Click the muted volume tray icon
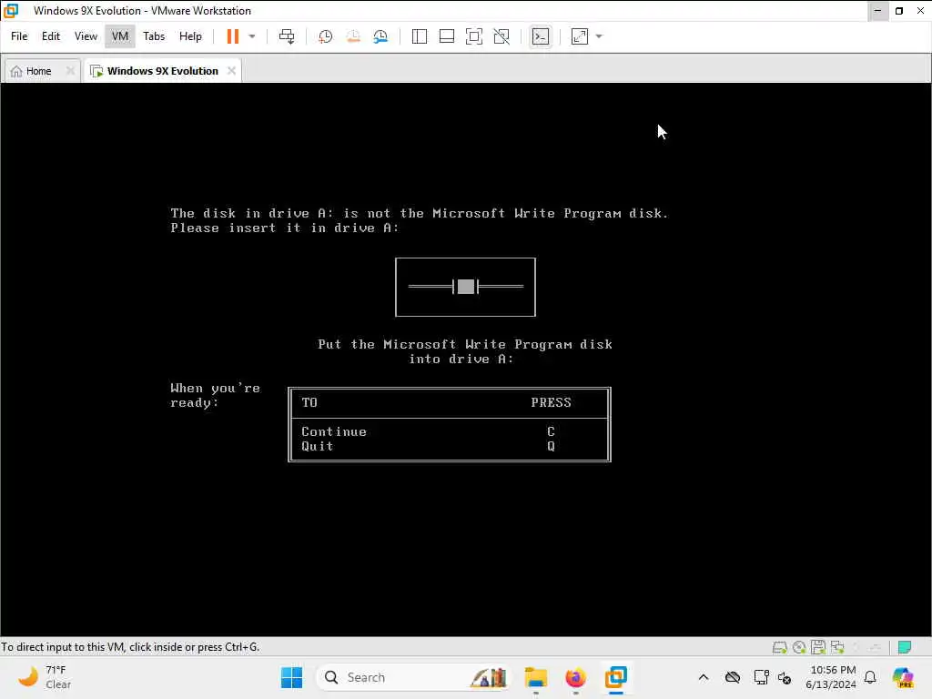The width and height of the screenshot is (932, 699). pyautogui.click(x=785, y=677)
